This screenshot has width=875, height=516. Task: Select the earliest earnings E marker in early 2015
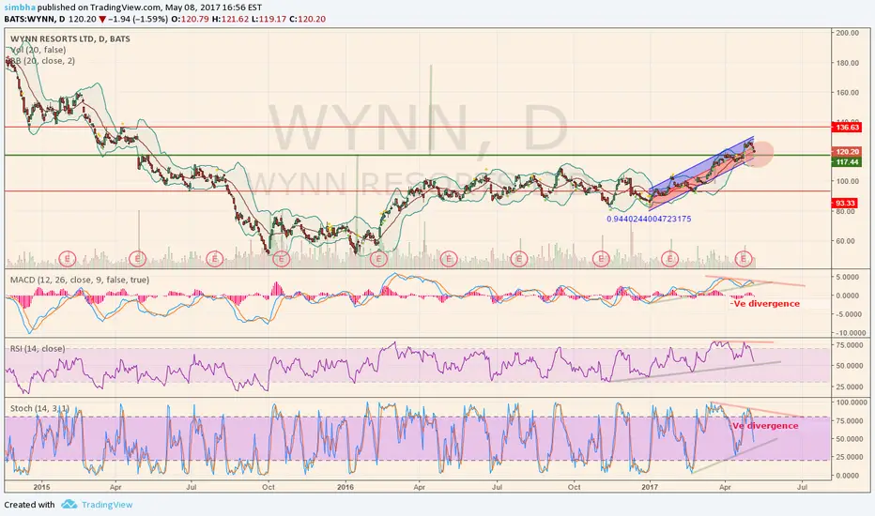click(x=67, y=259)
